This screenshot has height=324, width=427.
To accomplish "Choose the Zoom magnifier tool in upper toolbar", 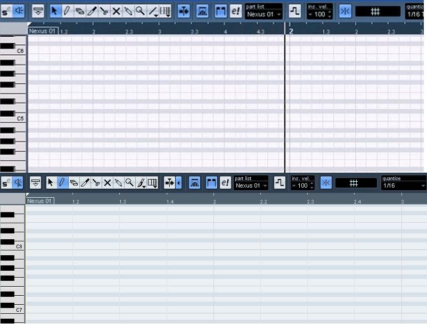I will click(140, 10).
